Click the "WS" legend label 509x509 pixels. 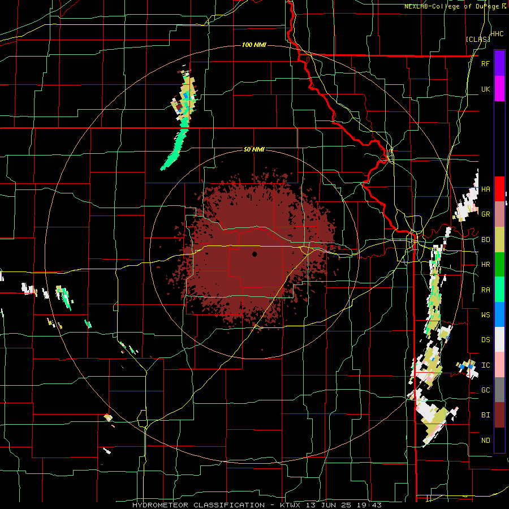click(x=485, y=315)
